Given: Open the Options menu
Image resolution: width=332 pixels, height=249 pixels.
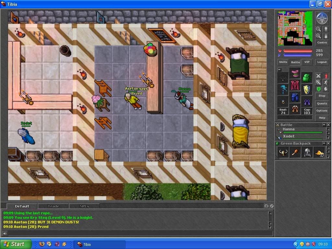Looking at the screenshot, I should tap(322, 111).
